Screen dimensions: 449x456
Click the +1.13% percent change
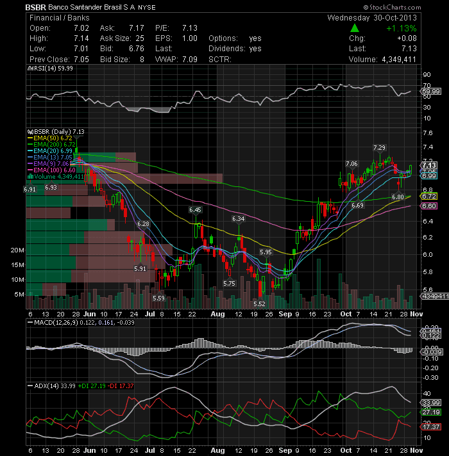click(x=402, y=28)
